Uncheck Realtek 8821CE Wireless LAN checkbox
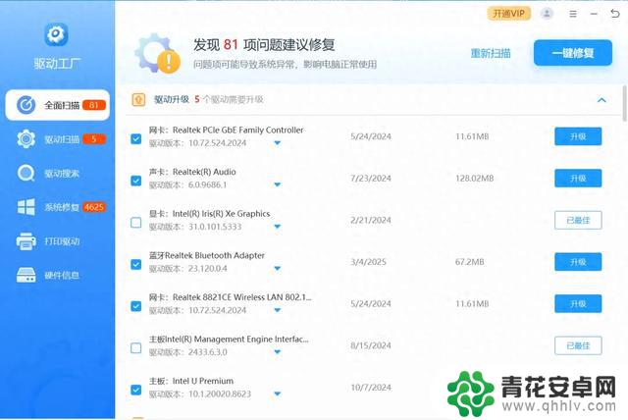The height and width of the screenshot is (420, 628). pos(136,306)
